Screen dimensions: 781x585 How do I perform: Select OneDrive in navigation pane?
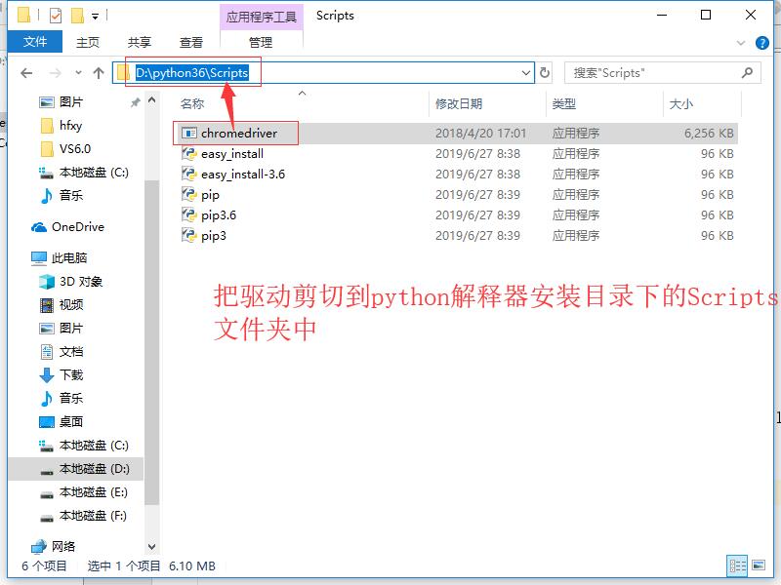click(x=67, y=227)
